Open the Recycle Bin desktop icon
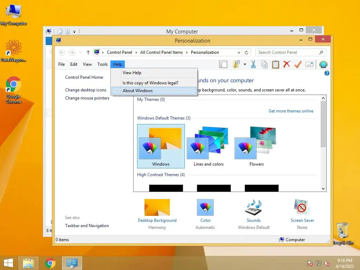The width and height of the screenshot is (360, 270). [343, 233]
